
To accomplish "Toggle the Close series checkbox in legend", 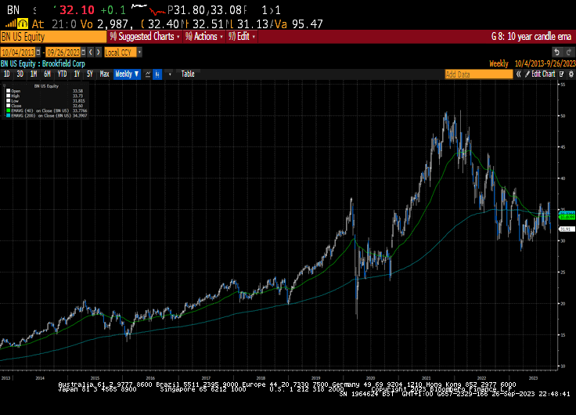I will (8, 106).
